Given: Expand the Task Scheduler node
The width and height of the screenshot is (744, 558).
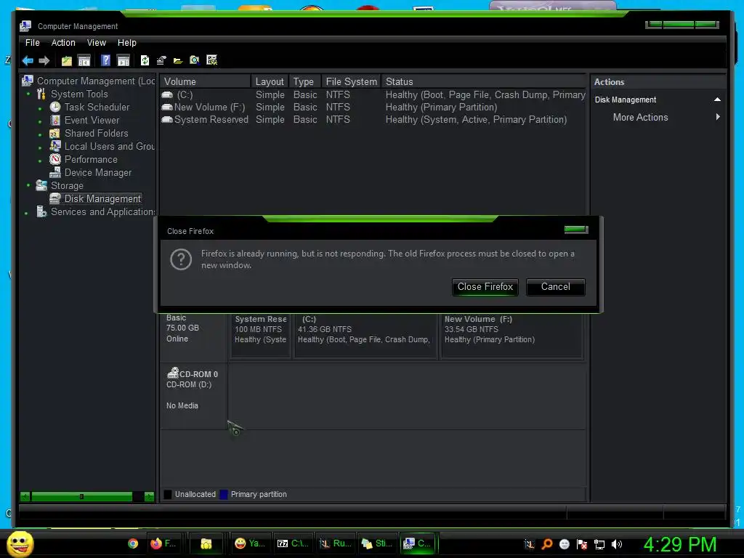Looking at the screenshot, I should click(x=40, y=109).
